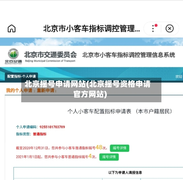Open 我的个人申请 link
Screen dimensions: 183x180
pos(19,91)
